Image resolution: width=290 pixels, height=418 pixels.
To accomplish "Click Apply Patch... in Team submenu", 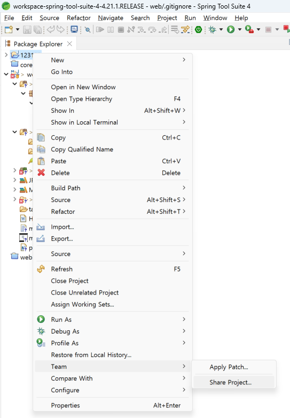I will tap(234, 367).
